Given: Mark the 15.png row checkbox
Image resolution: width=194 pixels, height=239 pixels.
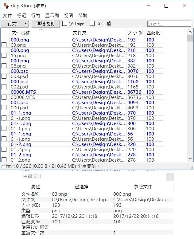Looking at the screenshot, I should click(x=4, y=55).
